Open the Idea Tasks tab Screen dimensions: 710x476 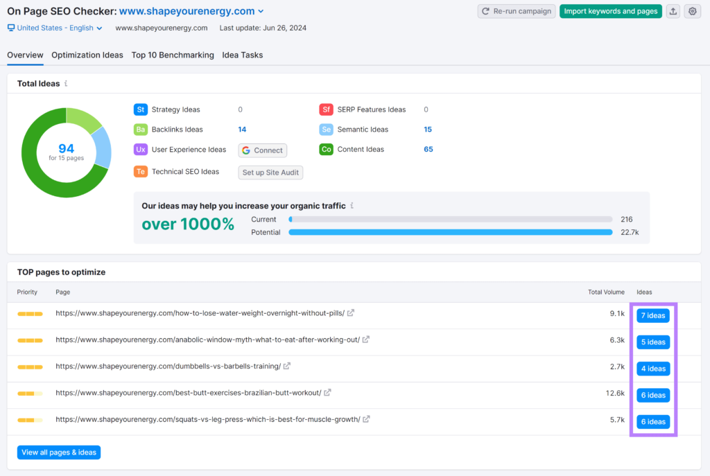[242, 55]
